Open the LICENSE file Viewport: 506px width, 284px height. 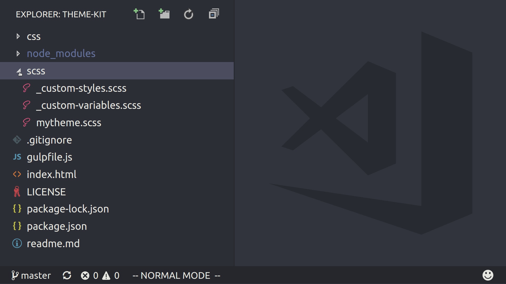coord(46,192)
